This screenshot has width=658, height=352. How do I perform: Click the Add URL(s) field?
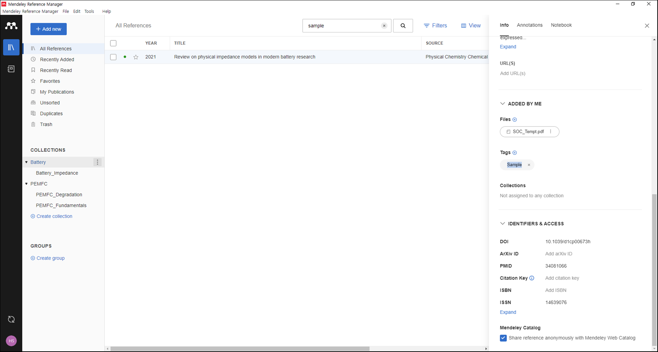512,74
